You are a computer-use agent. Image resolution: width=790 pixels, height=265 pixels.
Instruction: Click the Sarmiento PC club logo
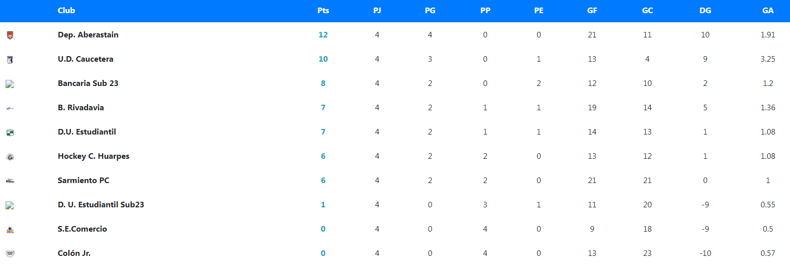10,181
